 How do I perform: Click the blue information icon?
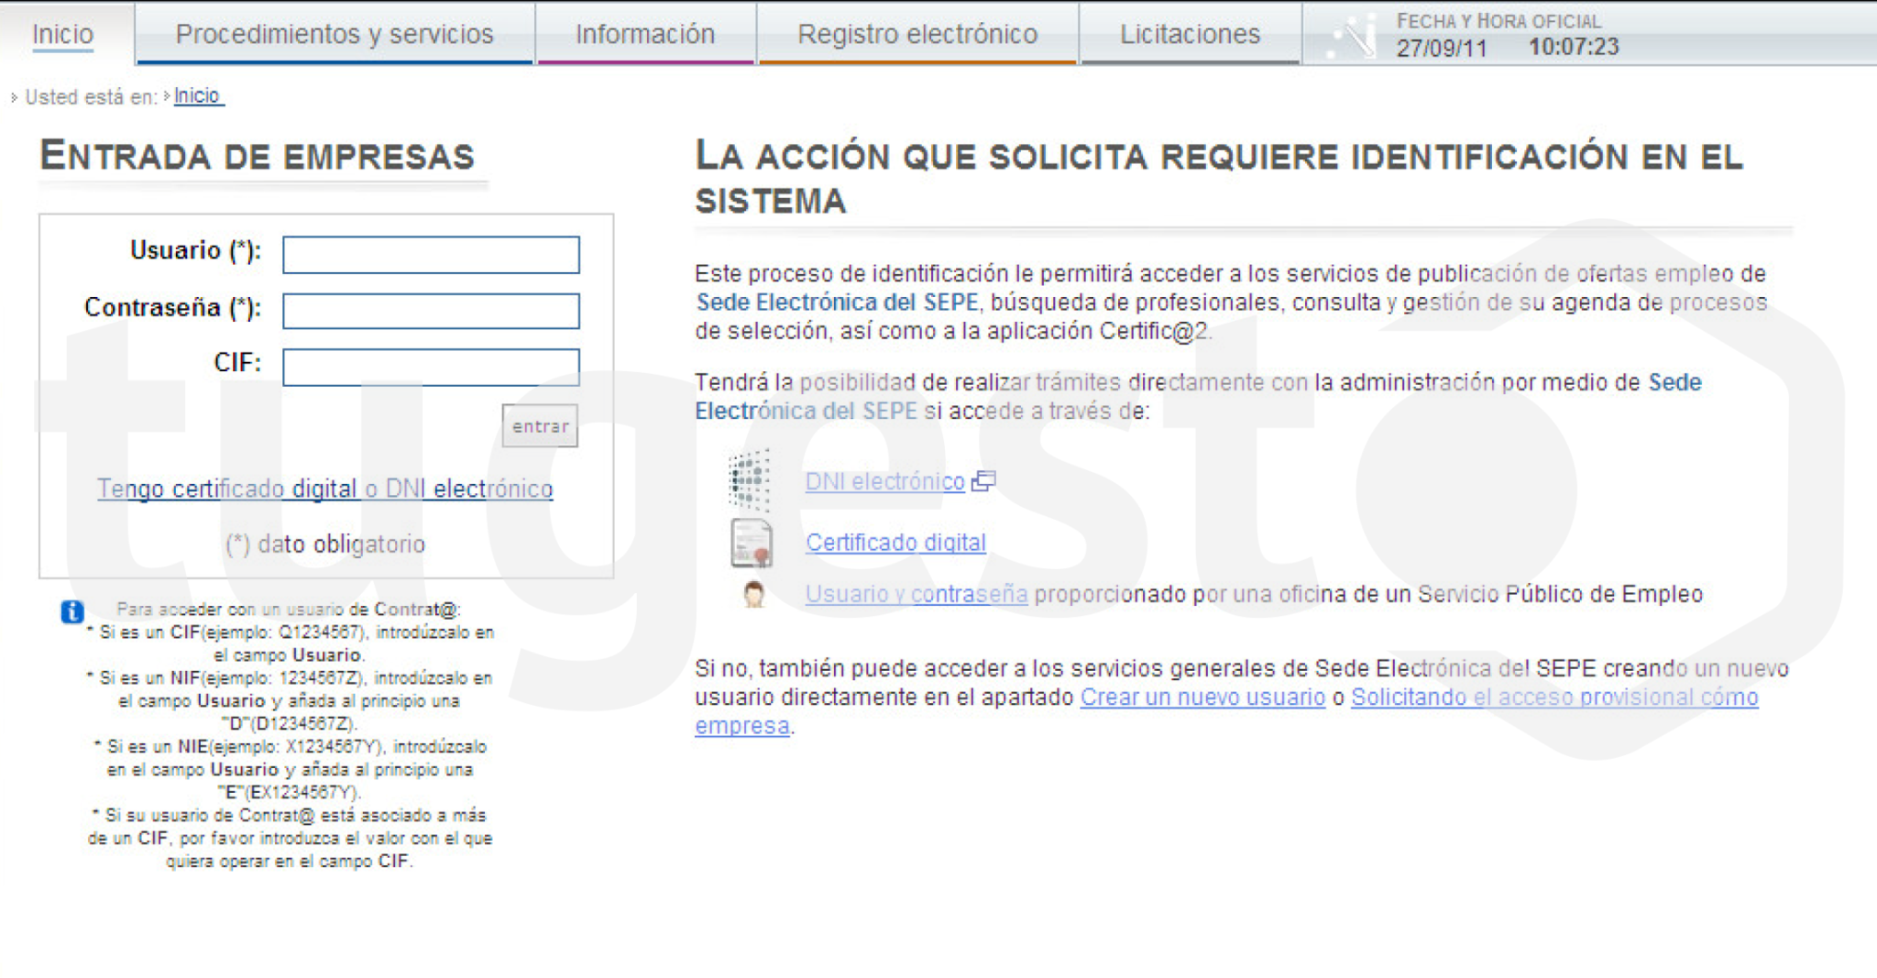click(72, 611)
